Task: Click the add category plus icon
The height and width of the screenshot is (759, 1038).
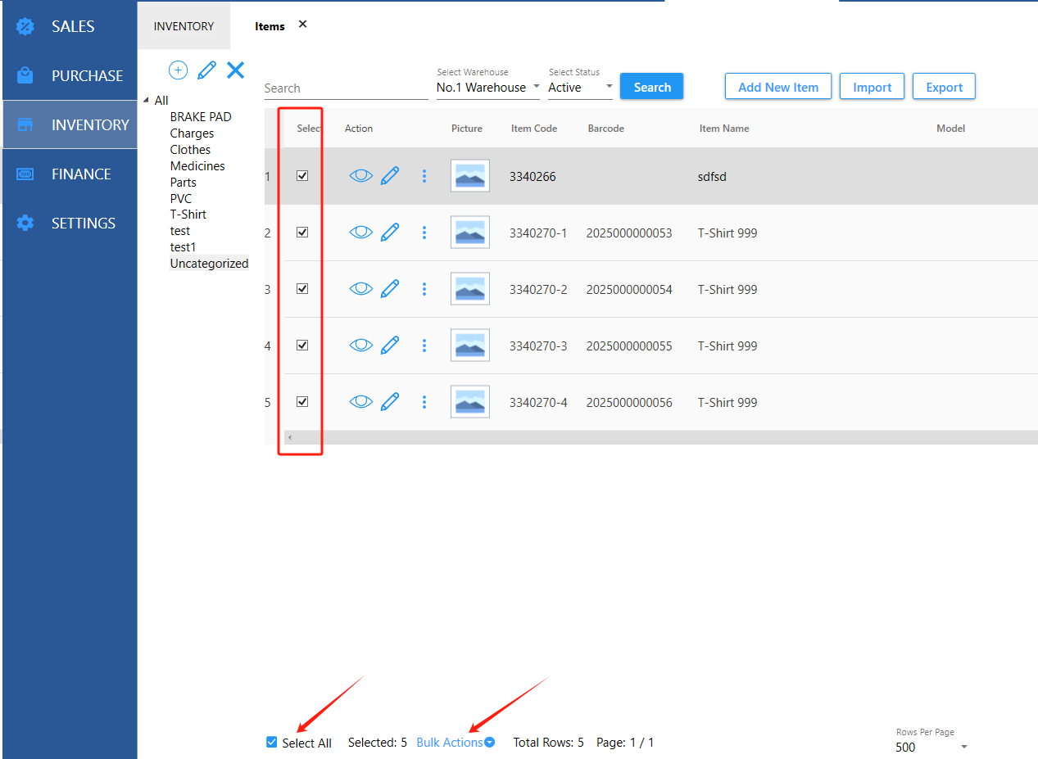Action: click(x=178, y=70)
